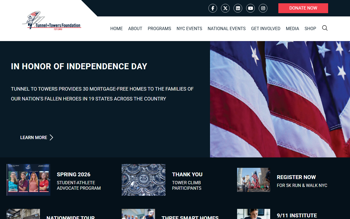Open the YouTube social icon
The width and height of the screenshot is (350, 219).
click(250, 8)
